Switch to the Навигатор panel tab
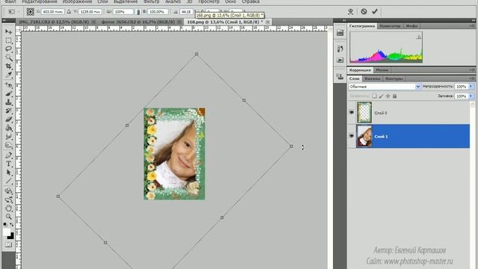The width and height of the screenshot is (478, 269). (x=390, y=26)
